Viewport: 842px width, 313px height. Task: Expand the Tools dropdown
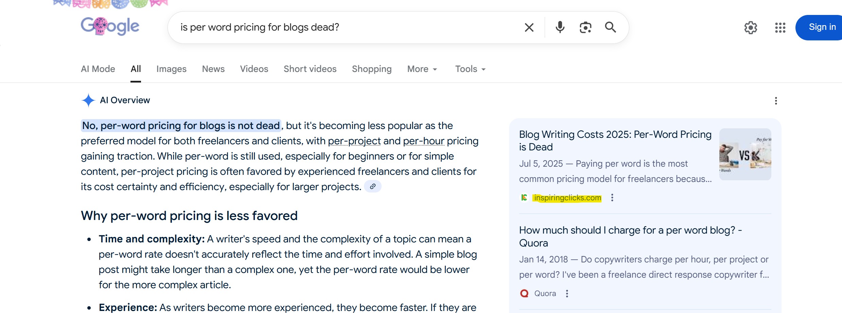(x=470, y=69)
